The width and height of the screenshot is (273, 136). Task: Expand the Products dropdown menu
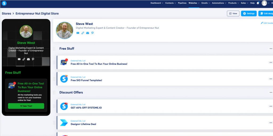(234, 3)
